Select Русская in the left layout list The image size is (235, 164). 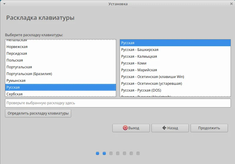pyautogui.click(x=61, y=87)
